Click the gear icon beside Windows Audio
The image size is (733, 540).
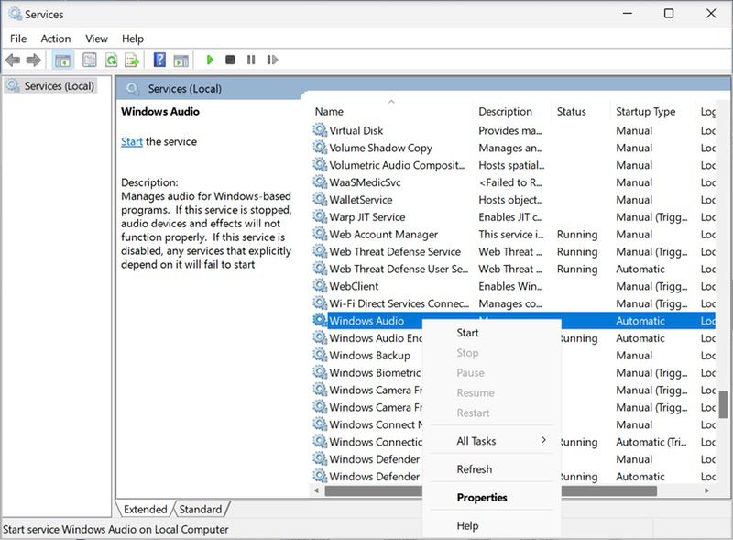[x=320, y=320]
